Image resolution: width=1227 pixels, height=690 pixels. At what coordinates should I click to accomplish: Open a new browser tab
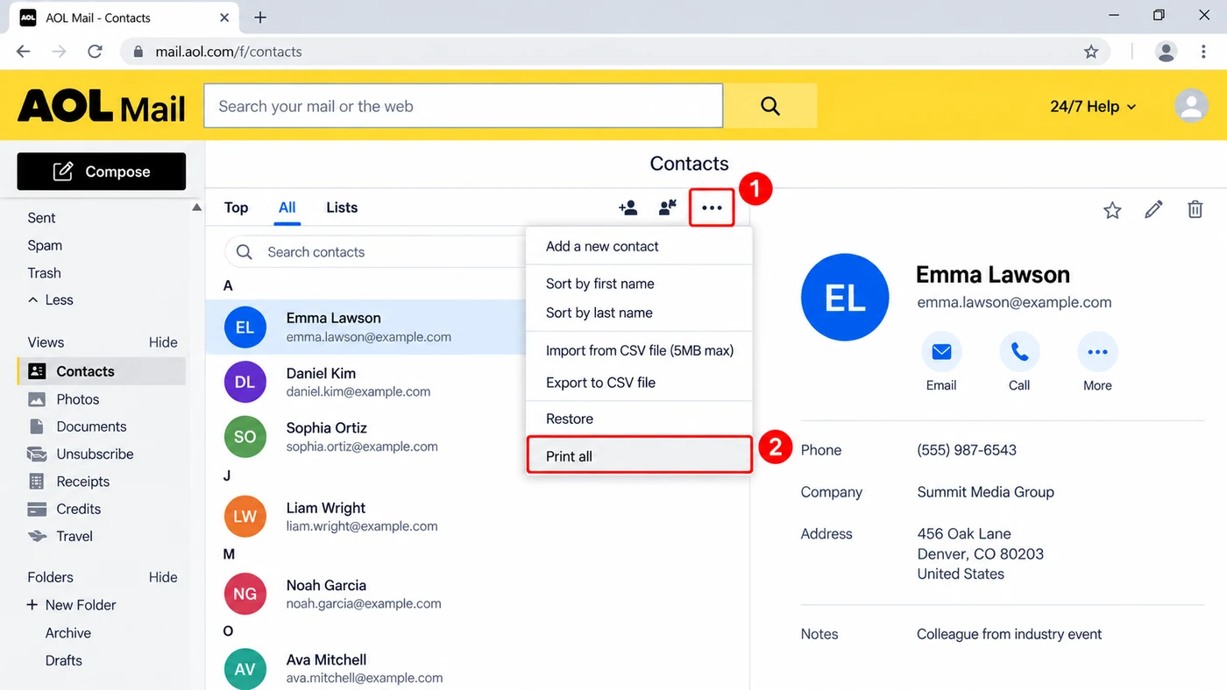coord(260,18)
